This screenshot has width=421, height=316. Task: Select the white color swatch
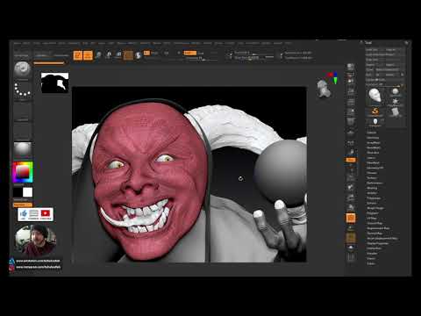tap(28, 192)
